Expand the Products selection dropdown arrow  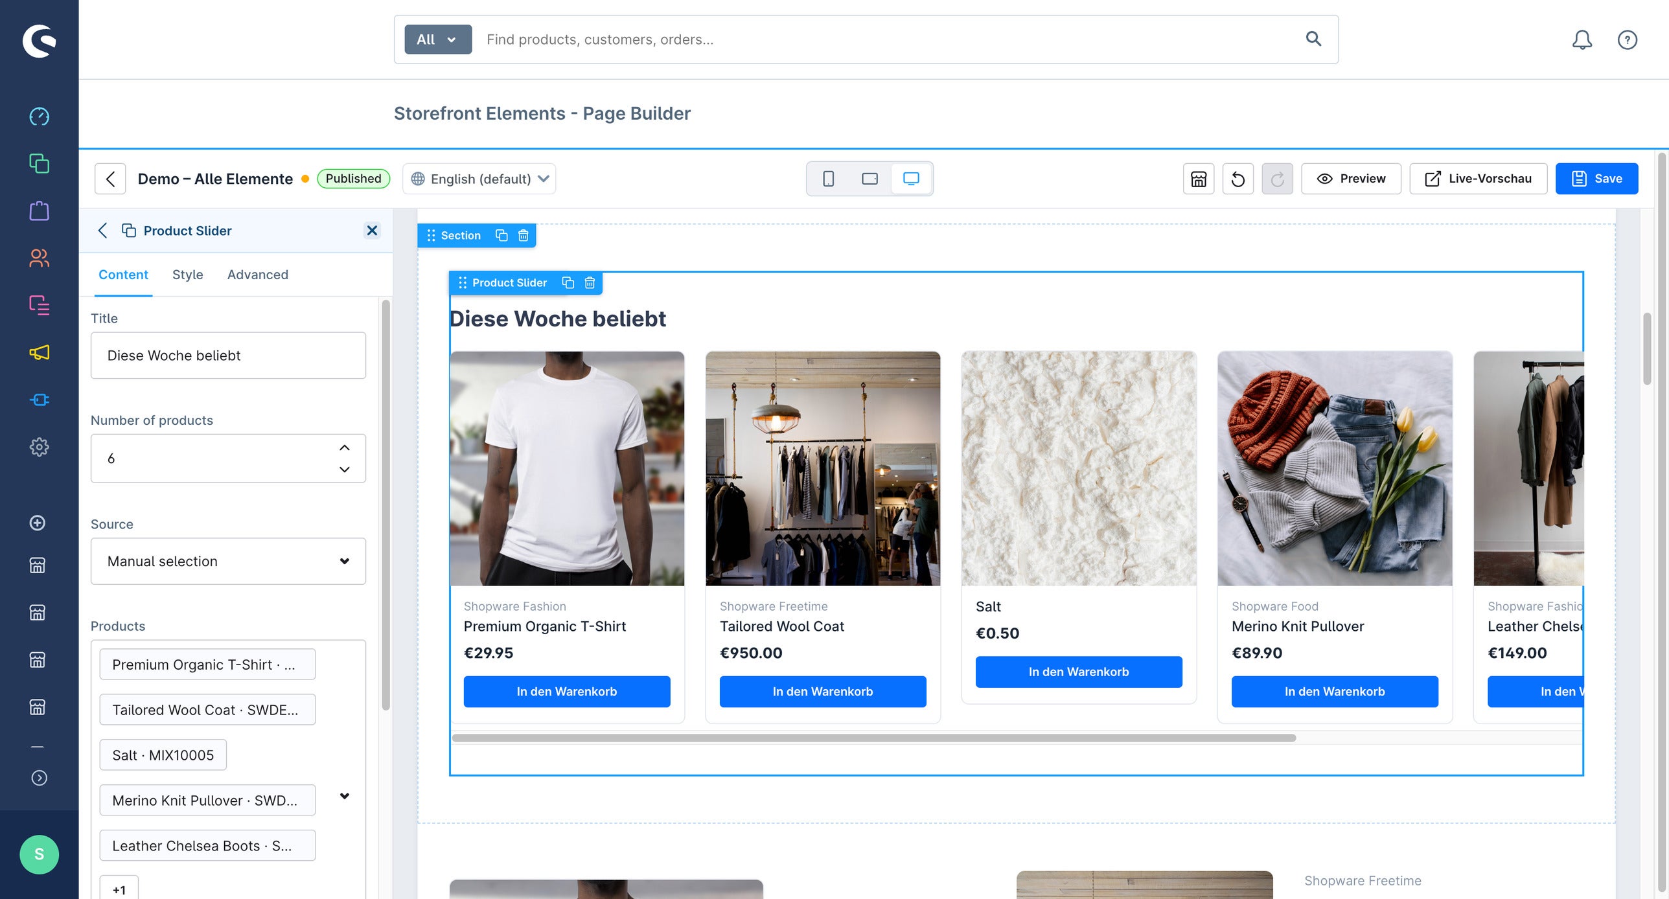[345, 796]
